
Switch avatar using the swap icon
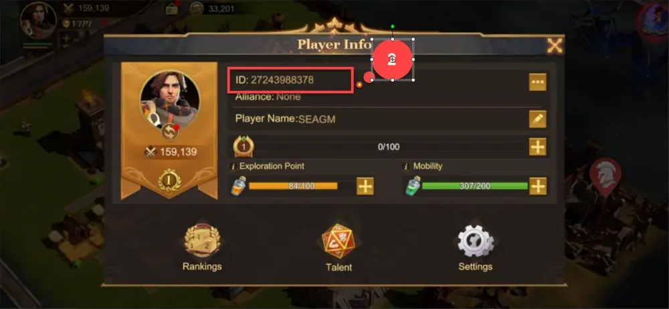(169, 132)
